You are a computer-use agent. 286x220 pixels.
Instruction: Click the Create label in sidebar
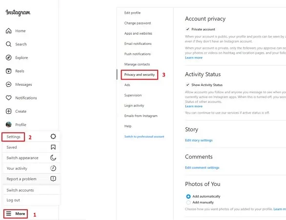coord(21,111)
